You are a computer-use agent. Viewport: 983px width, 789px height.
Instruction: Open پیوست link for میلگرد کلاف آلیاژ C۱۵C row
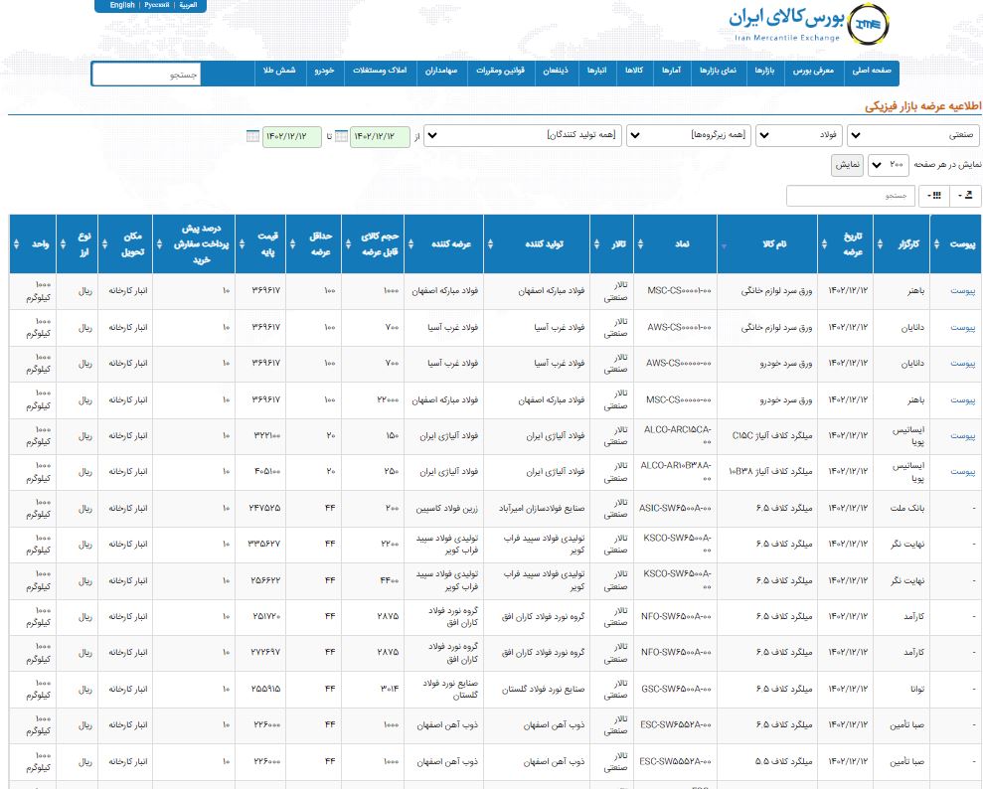pyautogui.click(x=962, y=435)
